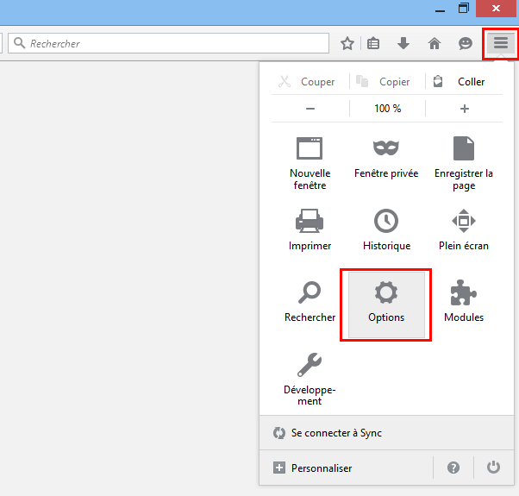
Task: Open Nouvelle fenêtre
Action: click(310, 163)
